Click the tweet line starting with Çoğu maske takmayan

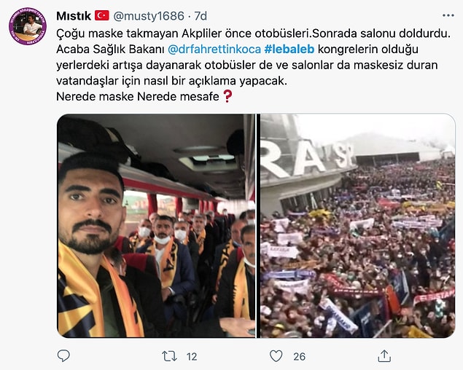click(x=253, y=34)
